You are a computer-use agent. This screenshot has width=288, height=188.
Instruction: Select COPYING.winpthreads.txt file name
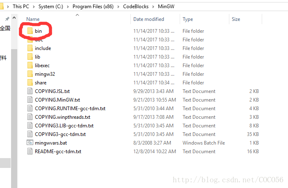62,117
